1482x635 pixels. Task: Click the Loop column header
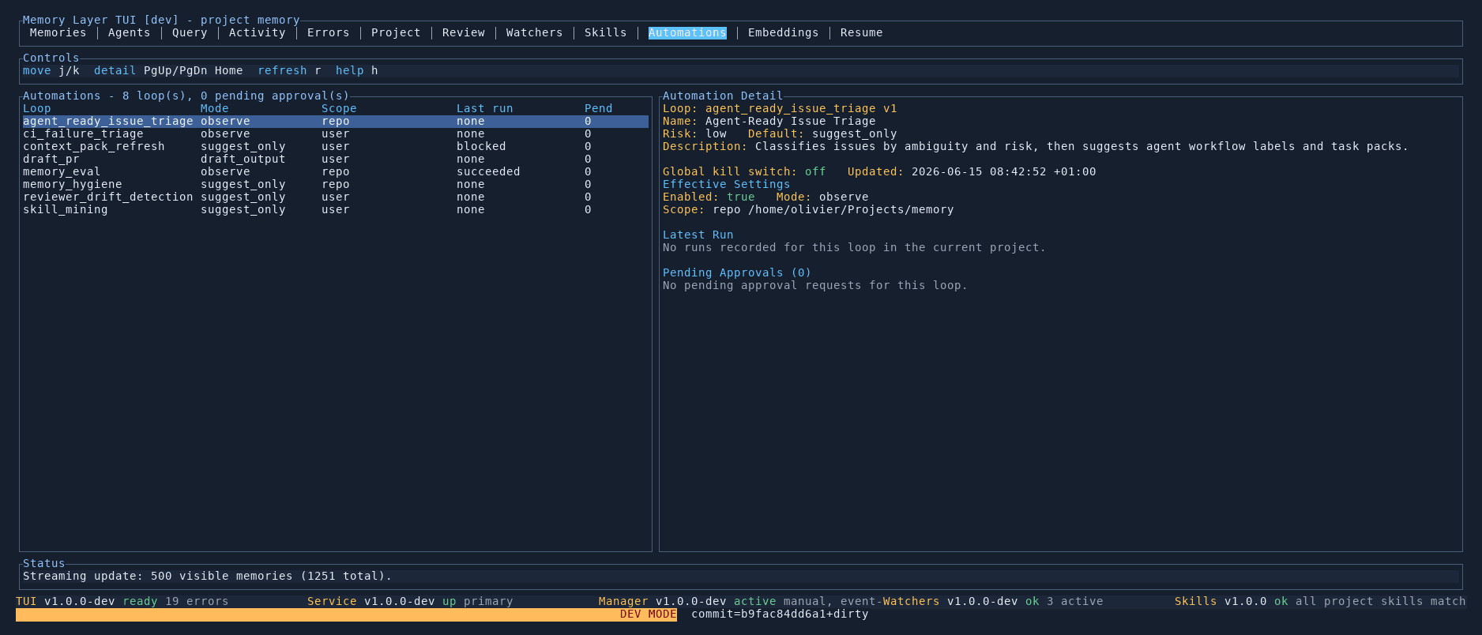click(37, 108)
